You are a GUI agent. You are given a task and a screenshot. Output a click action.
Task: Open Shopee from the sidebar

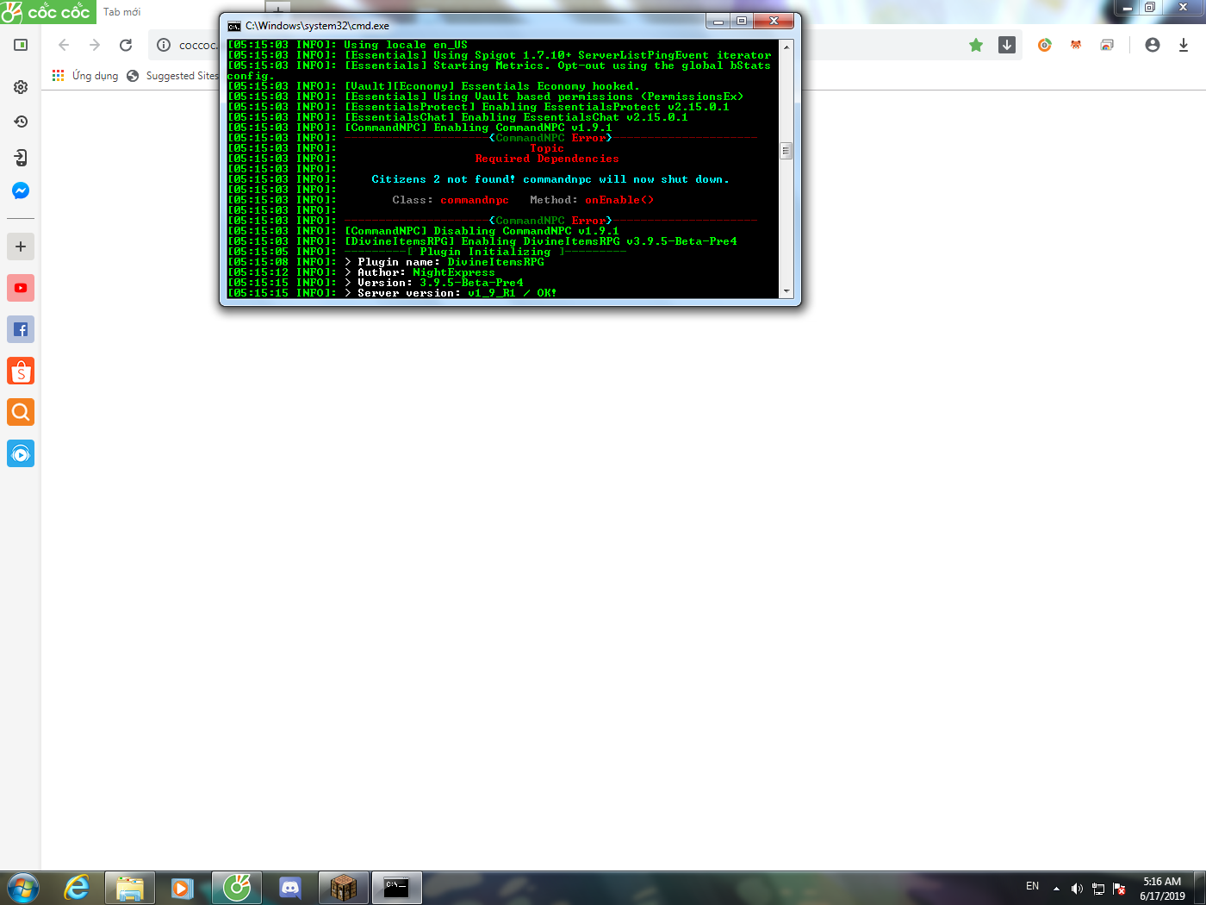(x=21, y=371)
